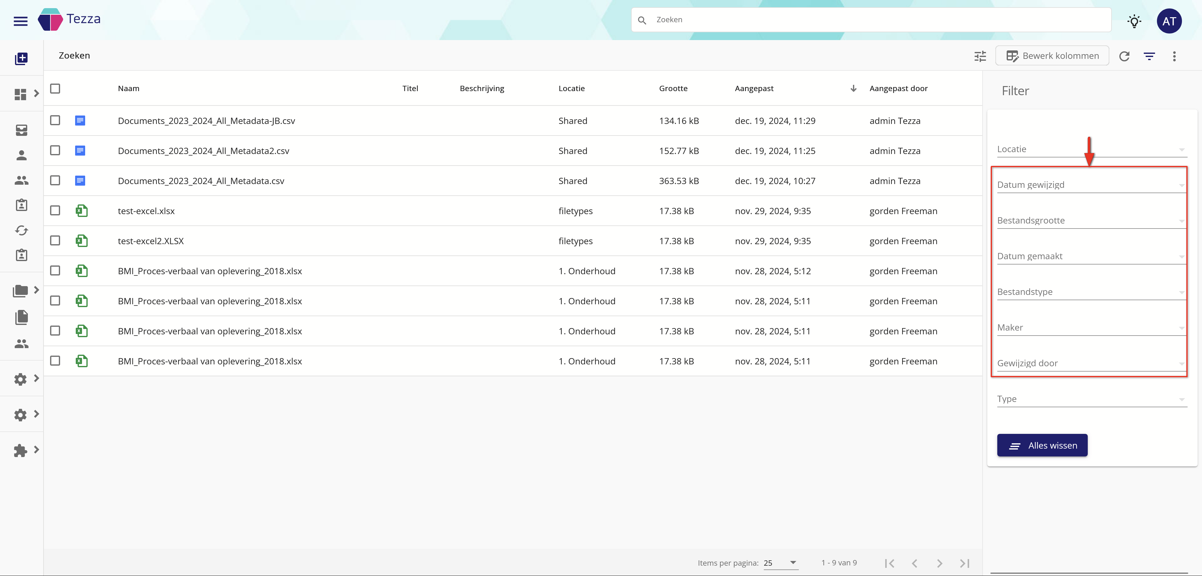Open the Gewijzigd door filter dropdown
This screenshot has height=576, width=1202.
coord(1092,363)
